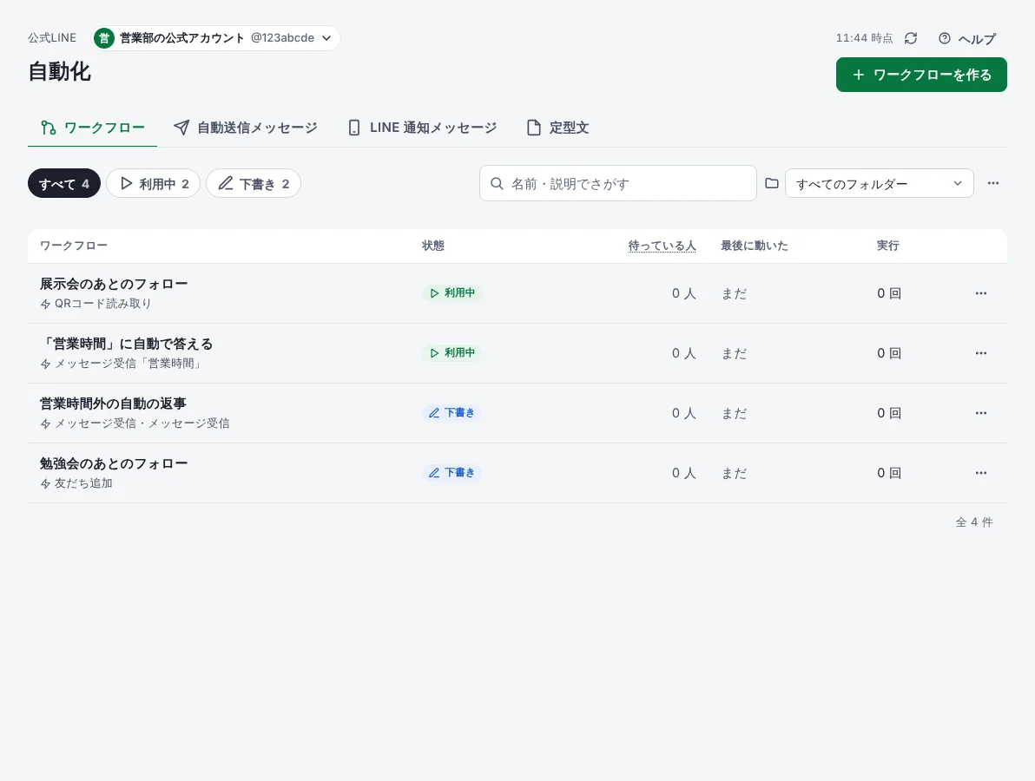Click the 実行 column header
The width and height of the screenshot is (1035, 781).
point(887,246)
